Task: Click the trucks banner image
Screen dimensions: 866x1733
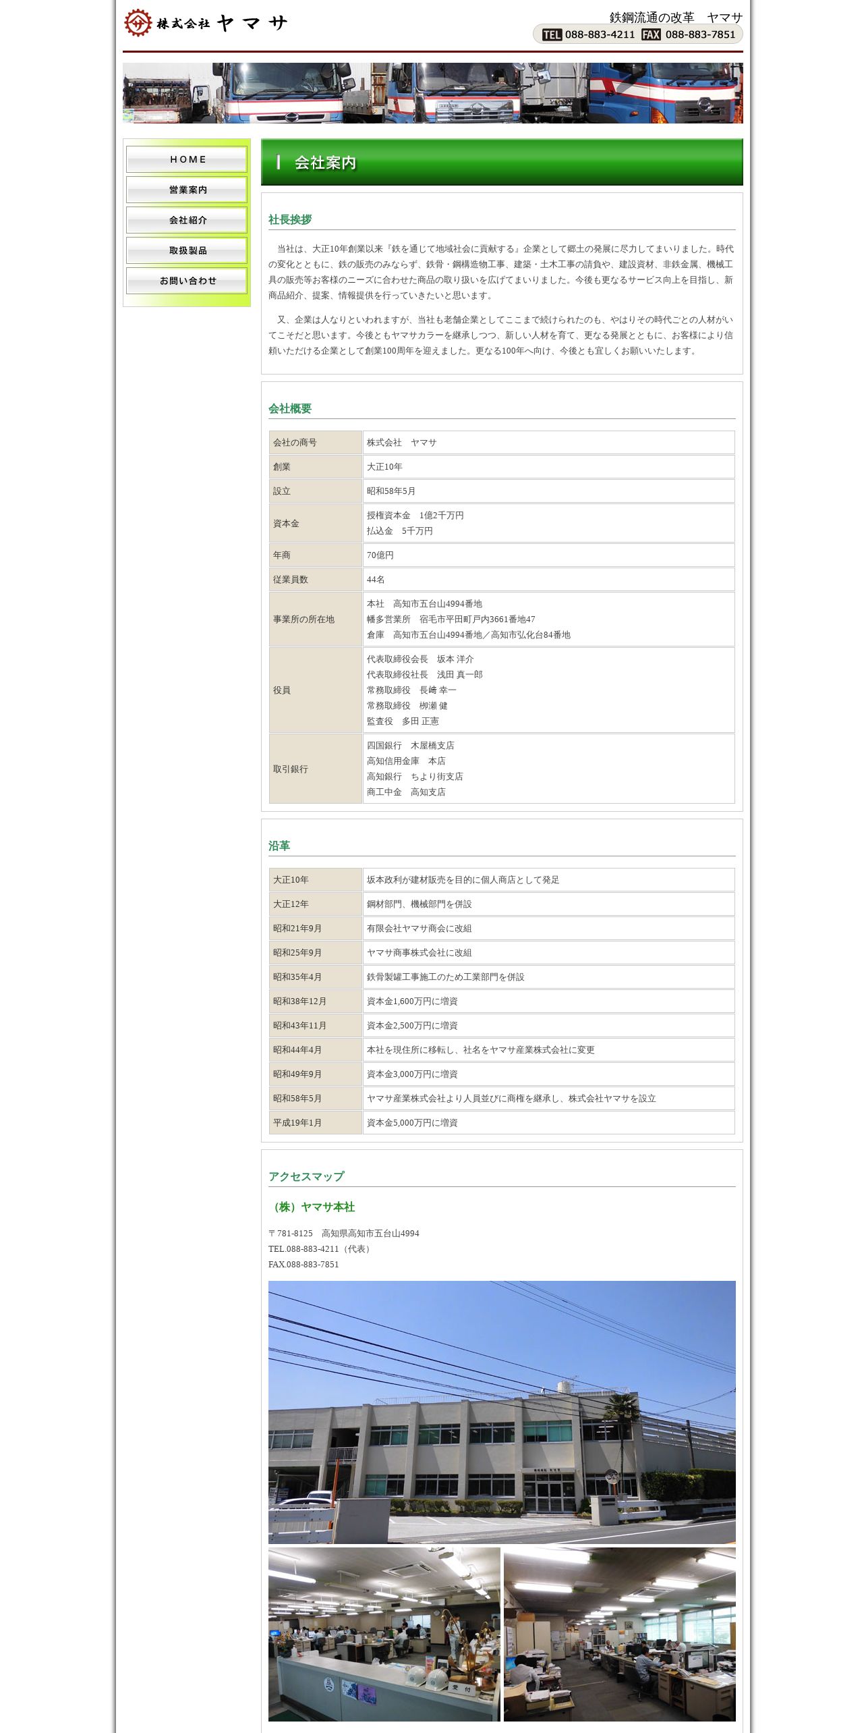Action: click(433, 93)
